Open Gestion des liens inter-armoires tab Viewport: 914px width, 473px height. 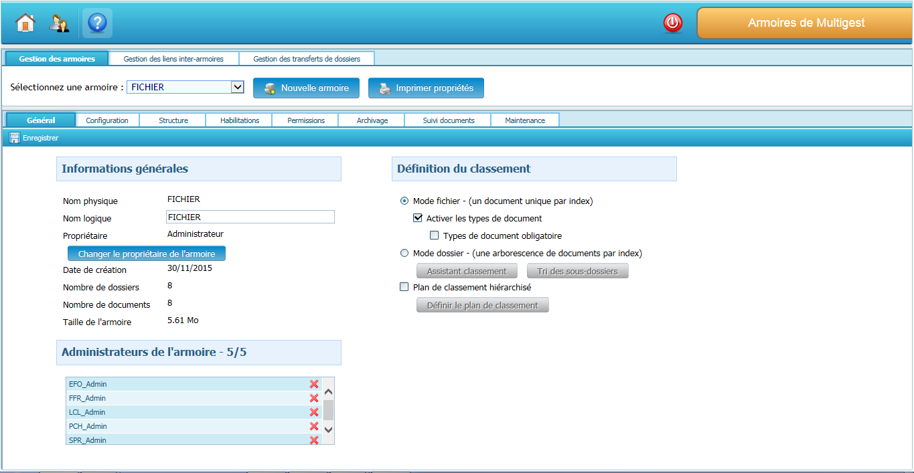click(x=173, y=59)
